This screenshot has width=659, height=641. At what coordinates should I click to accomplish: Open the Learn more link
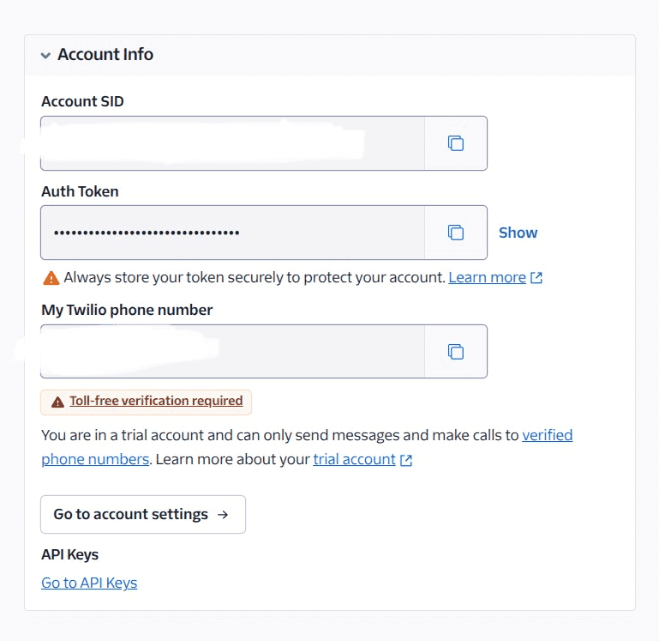click(487, 277)
